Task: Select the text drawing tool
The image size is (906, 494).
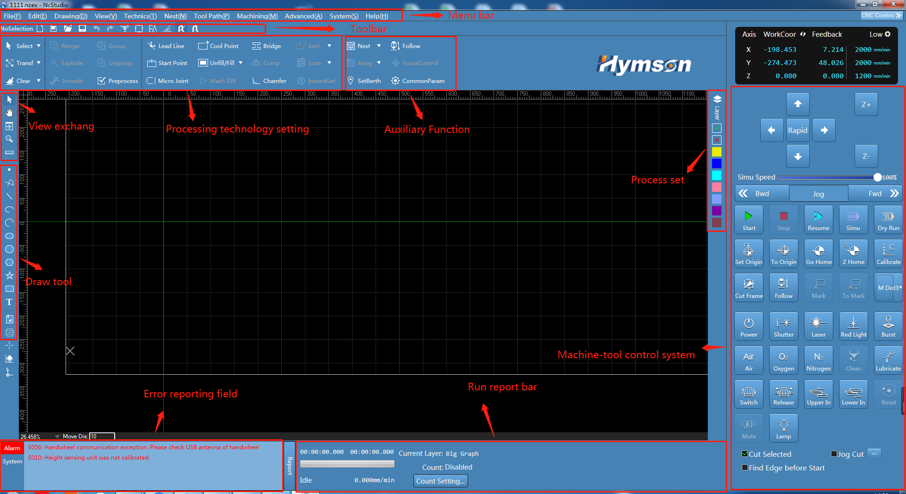Action: click(x=9, y=302)
